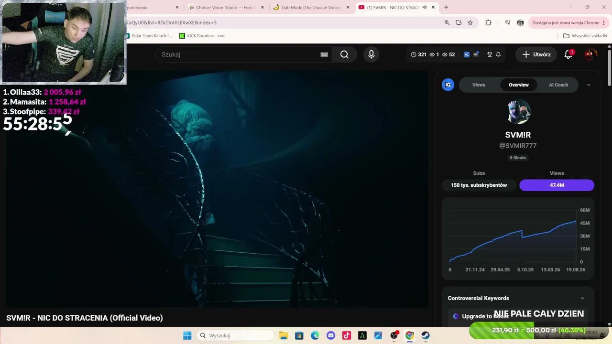The image size is (612, 344).
Task: Switch to the vidIQ Views tab
Action: (x=479, y=85)
